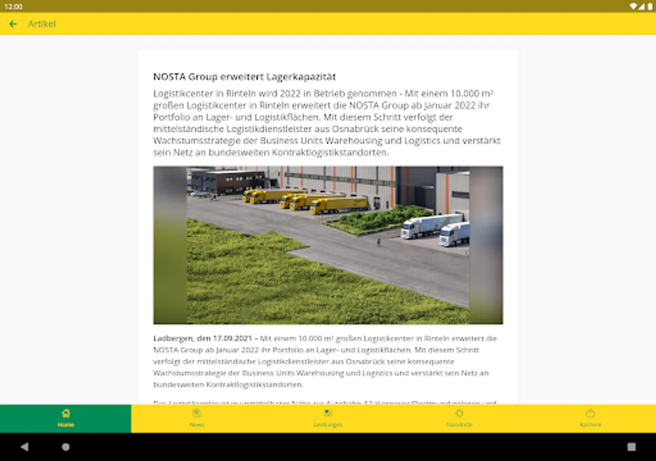This screenshot has width=656, height=461.
Task: Click the headline 'NOSTA Group erweitert Lagerkapazität'
Action: coord(244,77)
